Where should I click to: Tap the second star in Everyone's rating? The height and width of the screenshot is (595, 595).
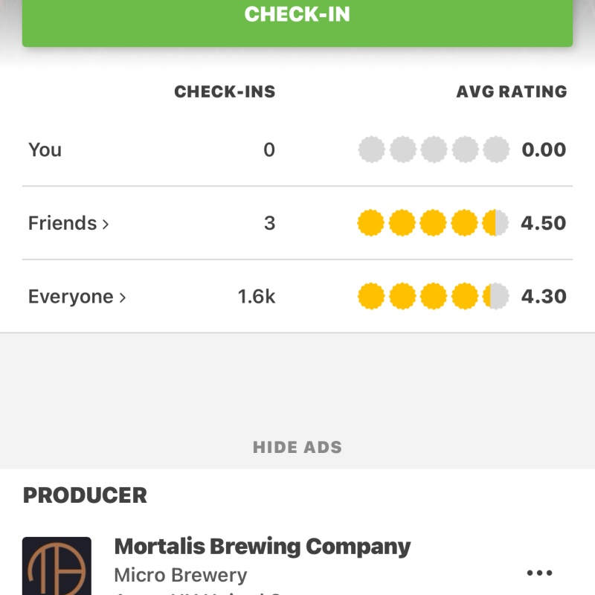[402, 295]
